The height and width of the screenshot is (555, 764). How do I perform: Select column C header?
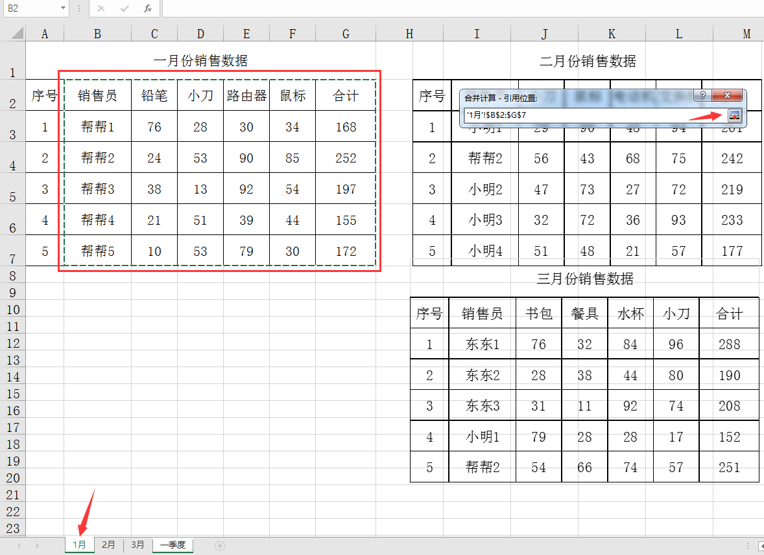[154, 34]
